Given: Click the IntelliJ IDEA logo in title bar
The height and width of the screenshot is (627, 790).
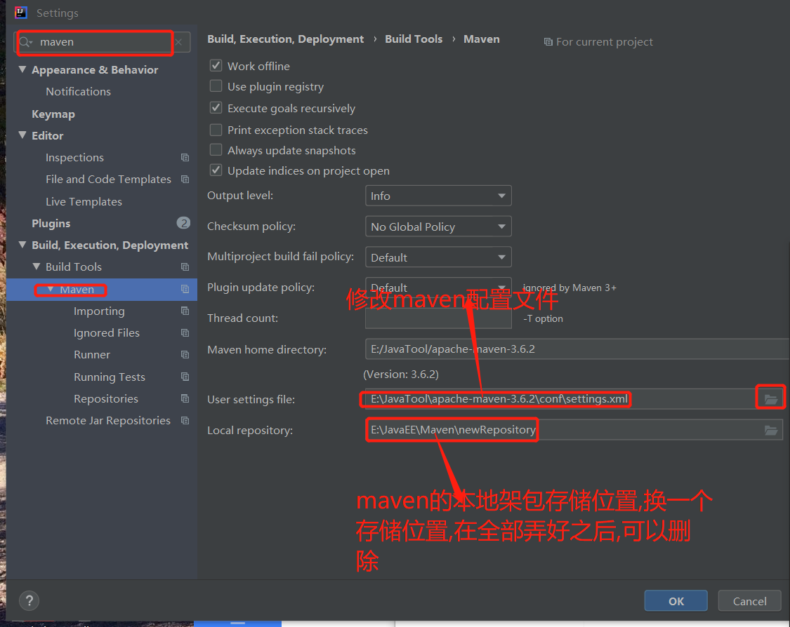Looking at the screenshot, I should point(20,13).
